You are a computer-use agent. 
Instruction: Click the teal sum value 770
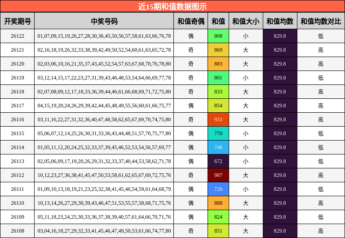coord(218,133)
